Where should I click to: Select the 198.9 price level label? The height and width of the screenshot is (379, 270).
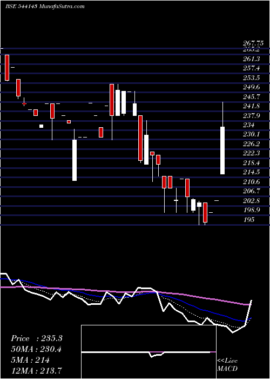pyautogui.click(x=252, y=210)
